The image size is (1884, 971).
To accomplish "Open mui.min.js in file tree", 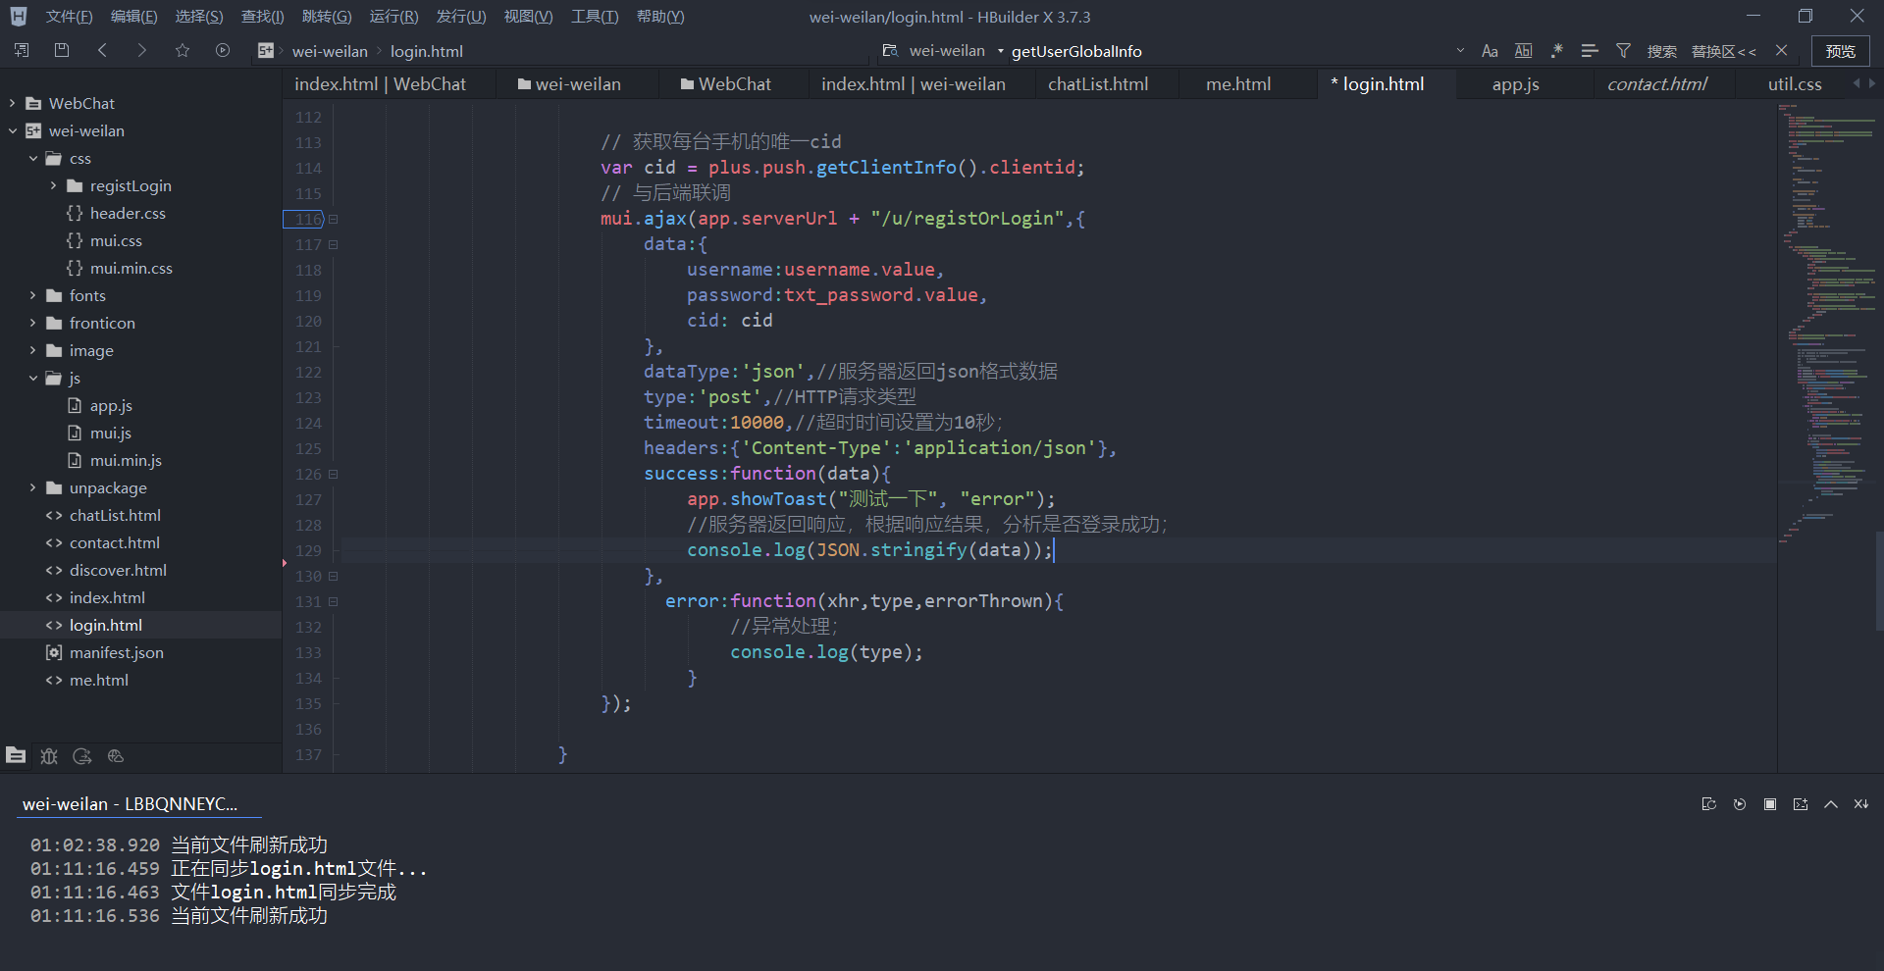I will 126,460.
